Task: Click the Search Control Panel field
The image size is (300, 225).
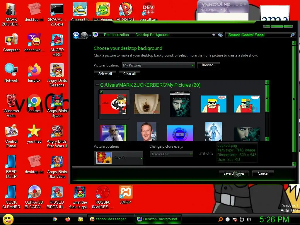Action: tap(260, 35)
